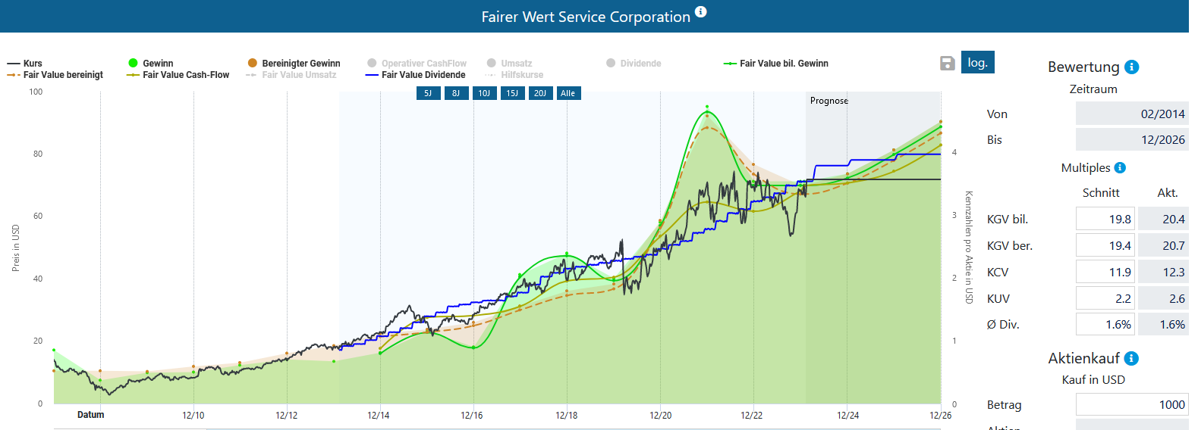Enable the Operativer CashFlow series
The width and height of the screenshot is (1198, 430).
pyautogui.click(x=417, y=64)
